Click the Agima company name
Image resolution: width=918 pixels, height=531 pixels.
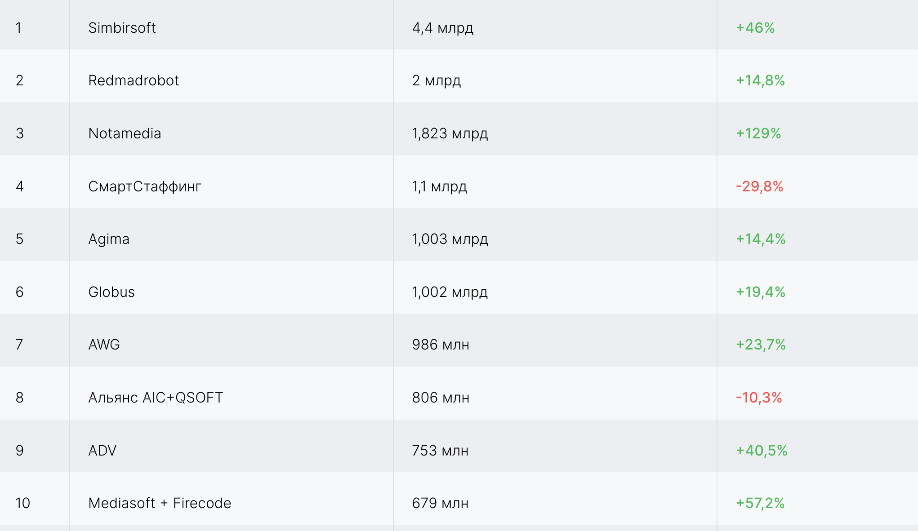click(x=109, y=239)
